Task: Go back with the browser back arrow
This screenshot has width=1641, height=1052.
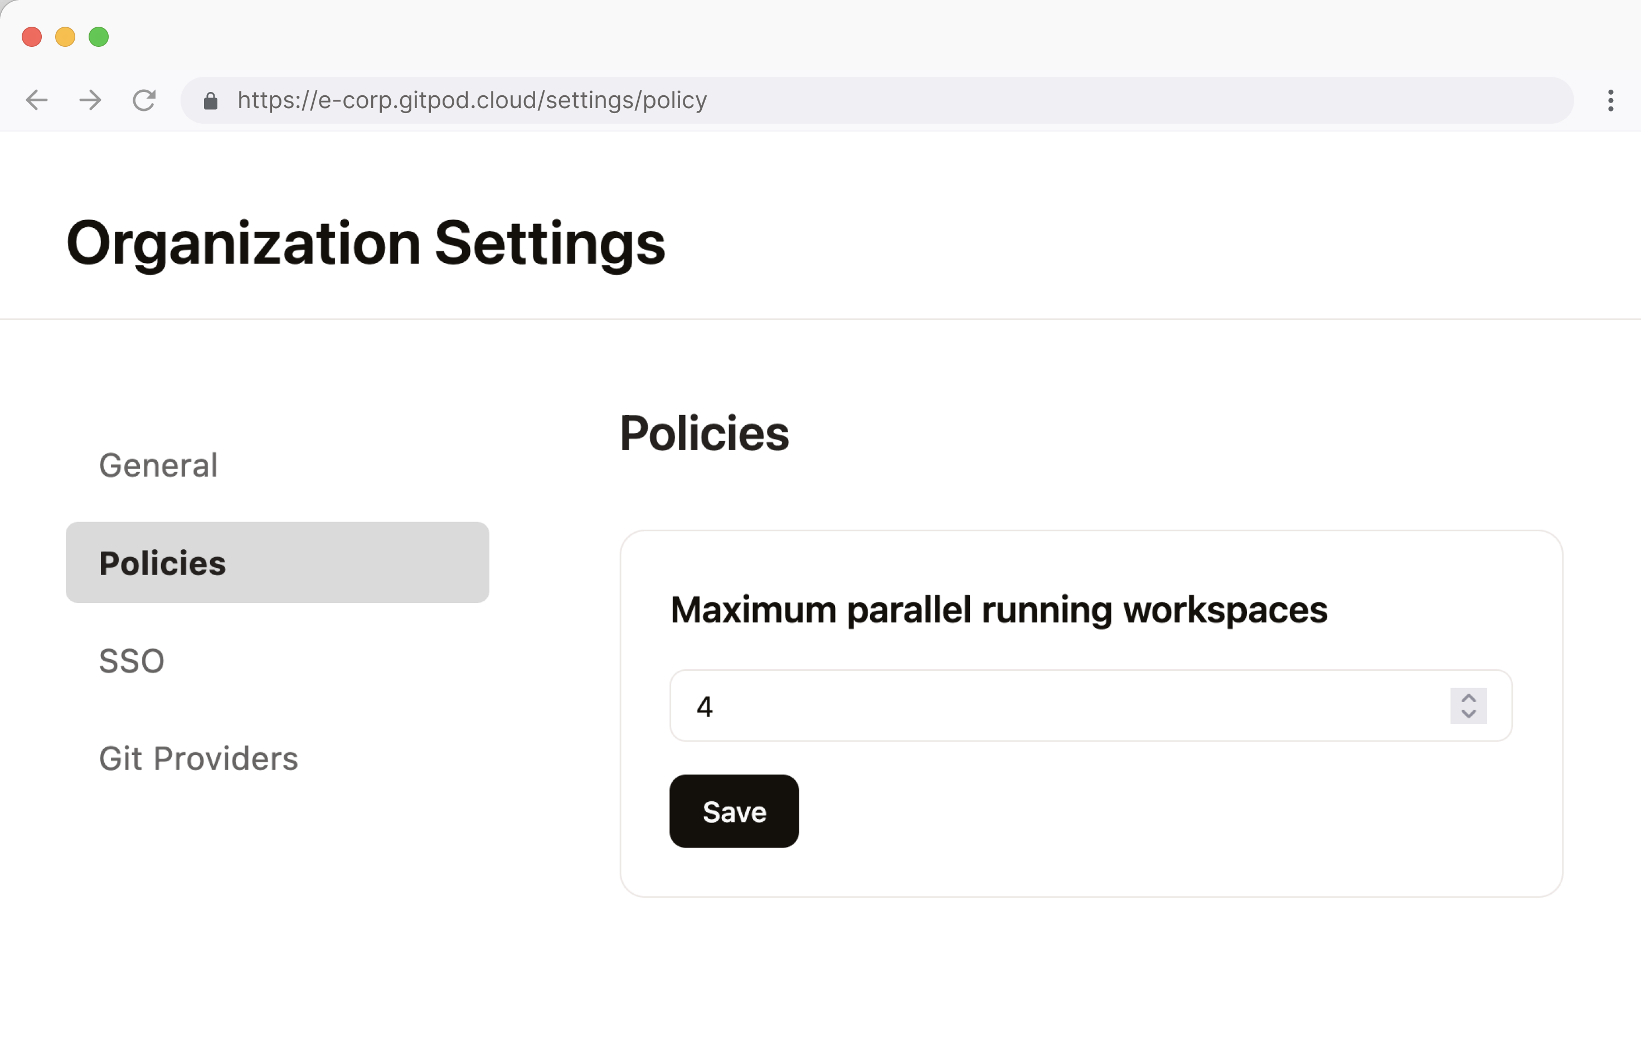Action: pos(37,100)
